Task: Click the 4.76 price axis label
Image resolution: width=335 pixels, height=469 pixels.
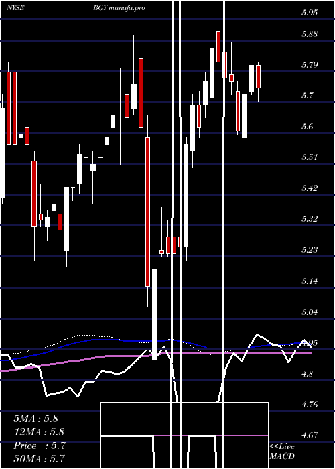Action: click(x=310, y=405)
